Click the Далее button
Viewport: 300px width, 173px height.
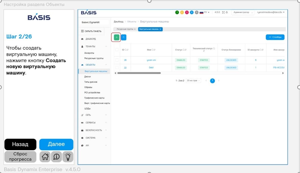tap(56, 144)
